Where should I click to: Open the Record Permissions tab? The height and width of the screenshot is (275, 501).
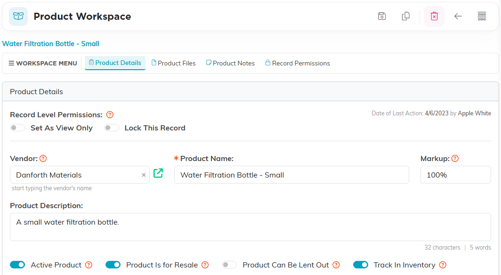click(298, 63)
